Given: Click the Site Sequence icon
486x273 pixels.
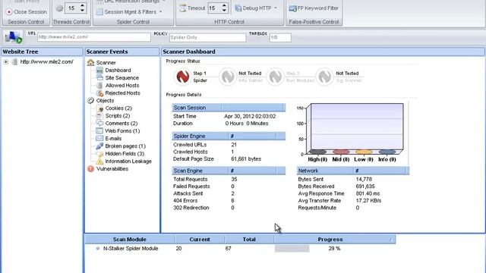Looking at the screenshot, I should point(99,77).
